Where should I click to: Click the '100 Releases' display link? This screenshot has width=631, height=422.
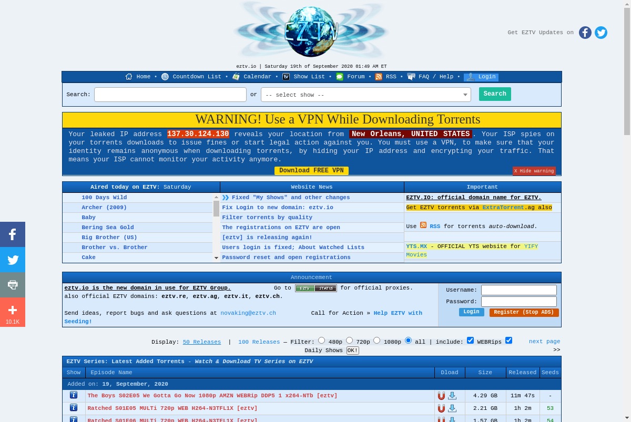(259, 342)
